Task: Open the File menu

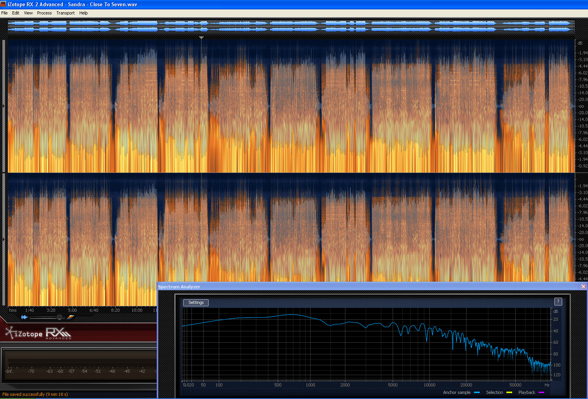Action: [4, 13]
